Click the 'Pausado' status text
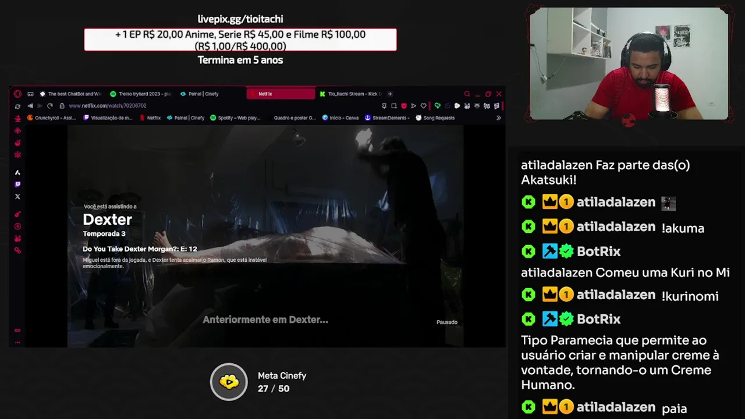745x419 pixels. pyautogui.click(x=447, y=322)
